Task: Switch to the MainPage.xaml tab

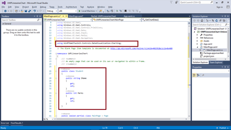Action: click(76, 16)
